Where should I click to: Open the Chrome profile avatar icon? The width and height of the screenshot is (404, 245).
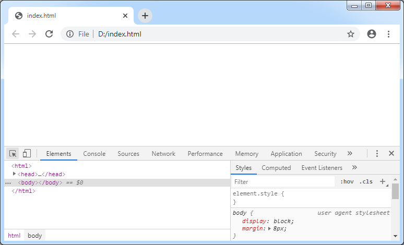pos(372,34)
